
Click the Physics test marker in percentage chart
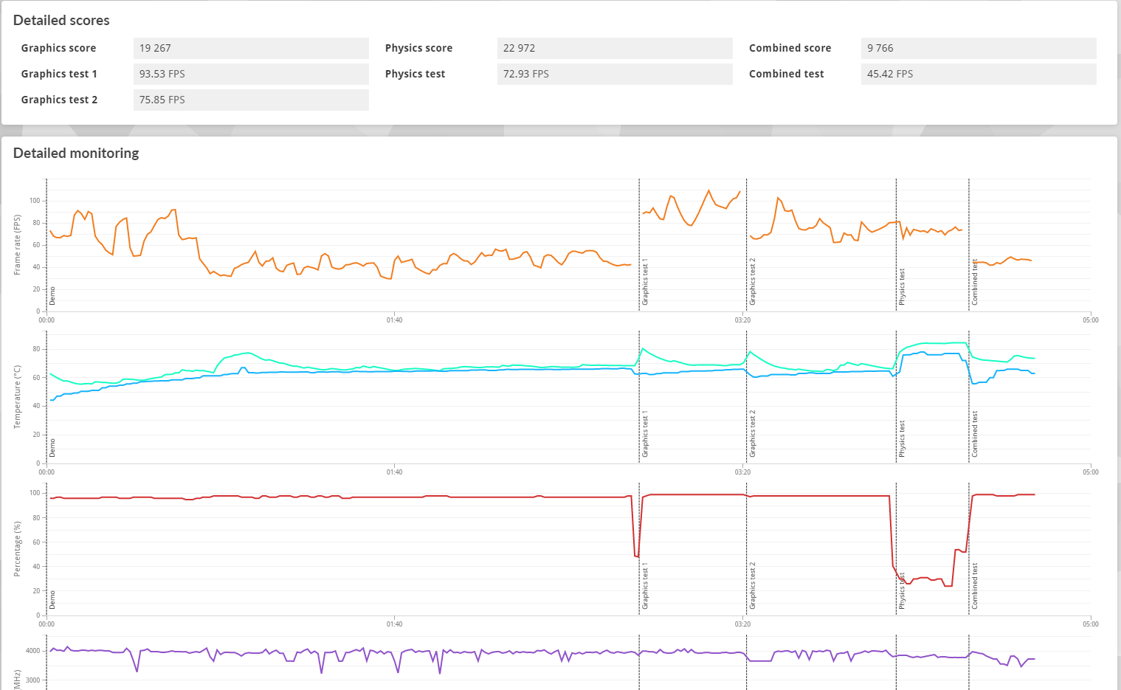click(902, 591)
